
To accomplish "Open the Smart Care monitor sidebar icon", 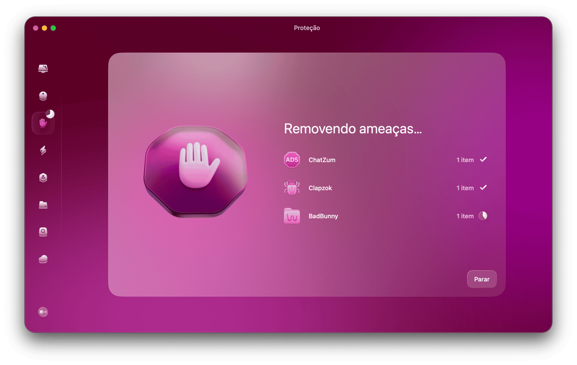I will pyautogui.click(x=43, y=69).
